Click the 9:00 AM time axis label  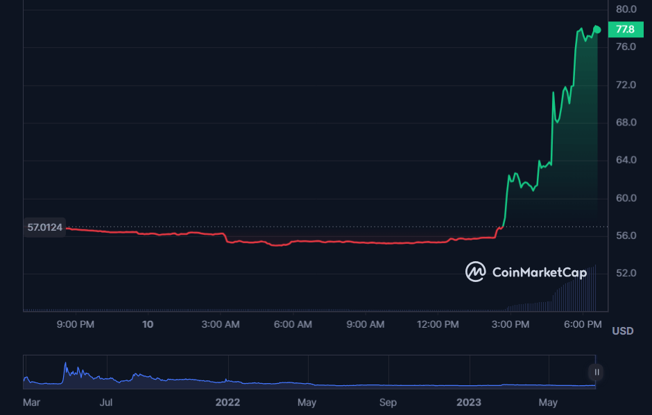(x=366, y=324)
